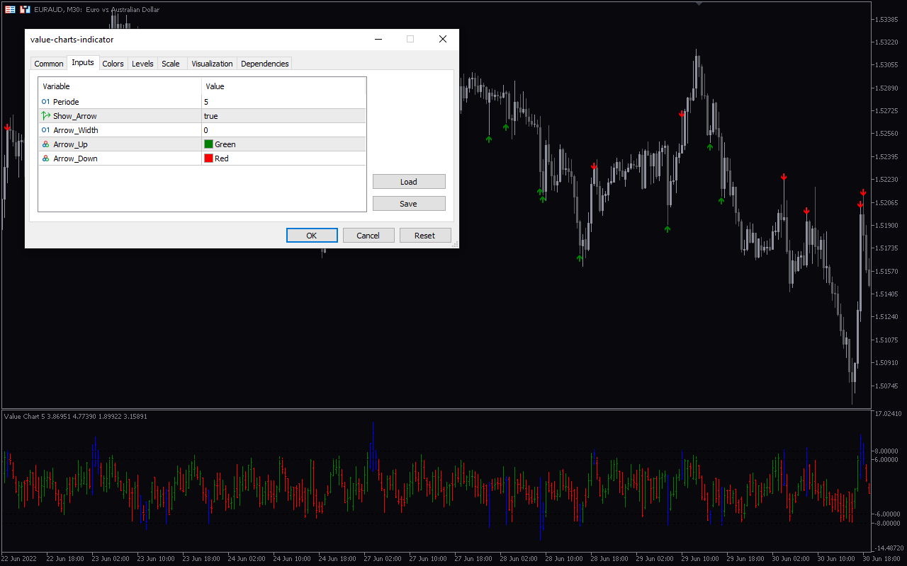Click the resize grip of the dialog
The width and height of the screenshot is (907, 566).
455,244
